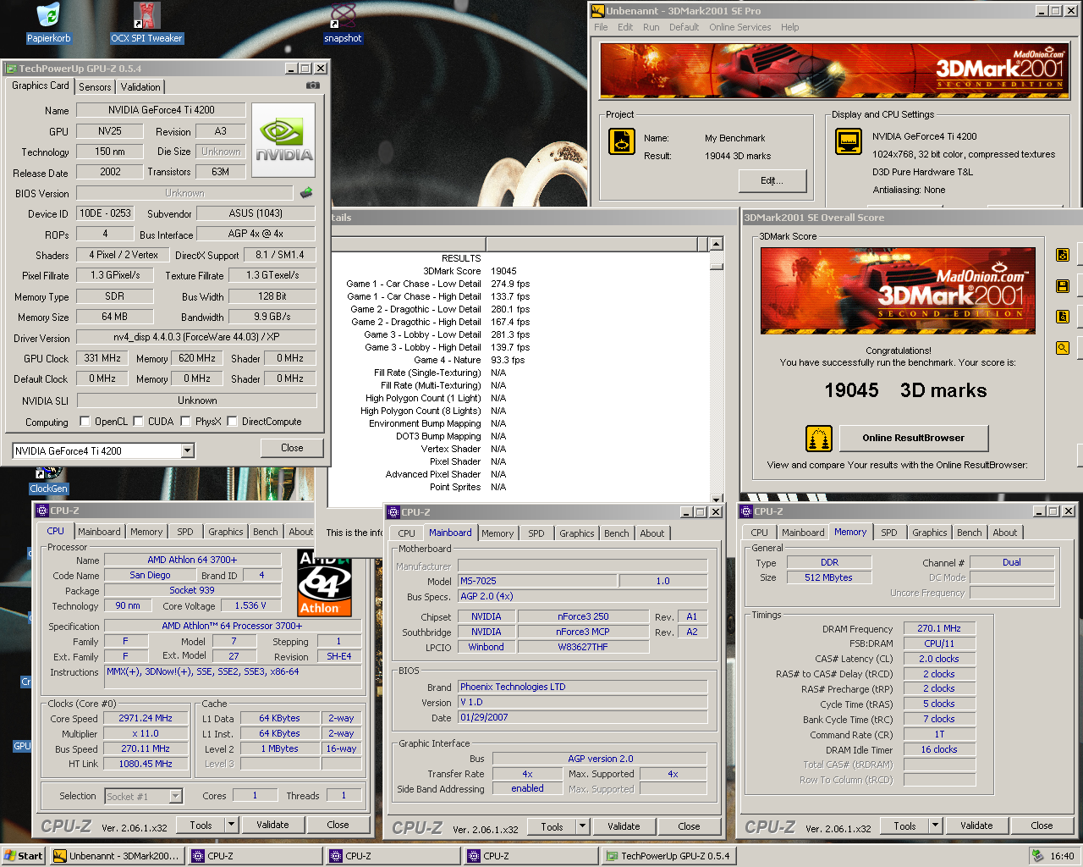Click the details list scroll down arrow
1083x867 pixels.
[x=717, y=499]
